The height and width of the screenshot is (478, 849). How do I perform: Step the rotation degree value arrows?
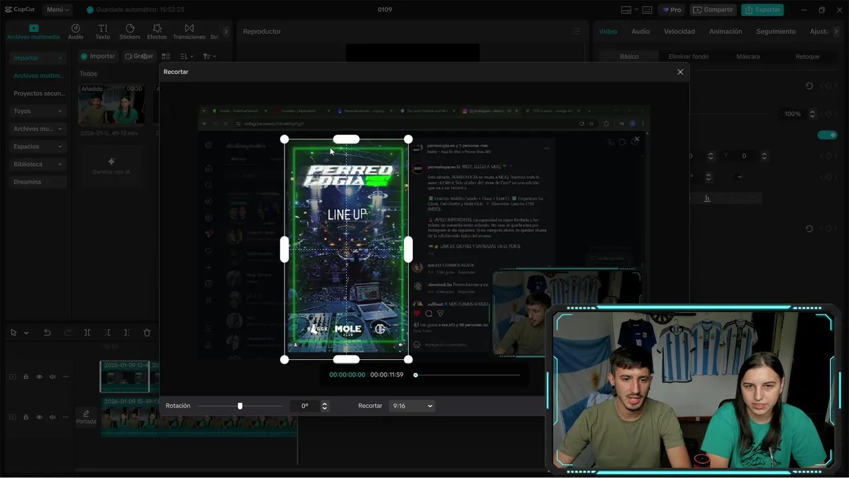pos(324,406)
